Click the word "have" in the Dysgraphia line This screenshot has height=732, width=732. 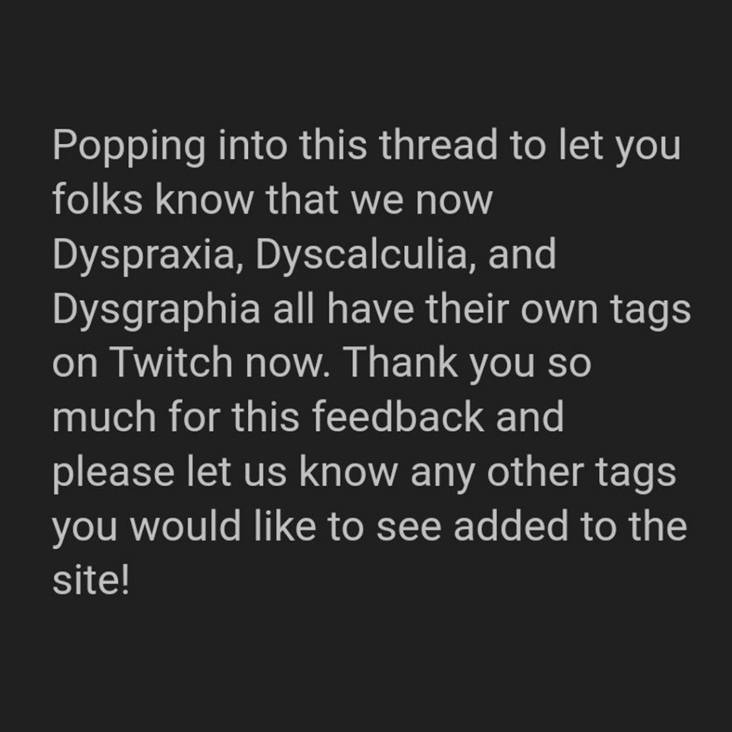point(370,309)
